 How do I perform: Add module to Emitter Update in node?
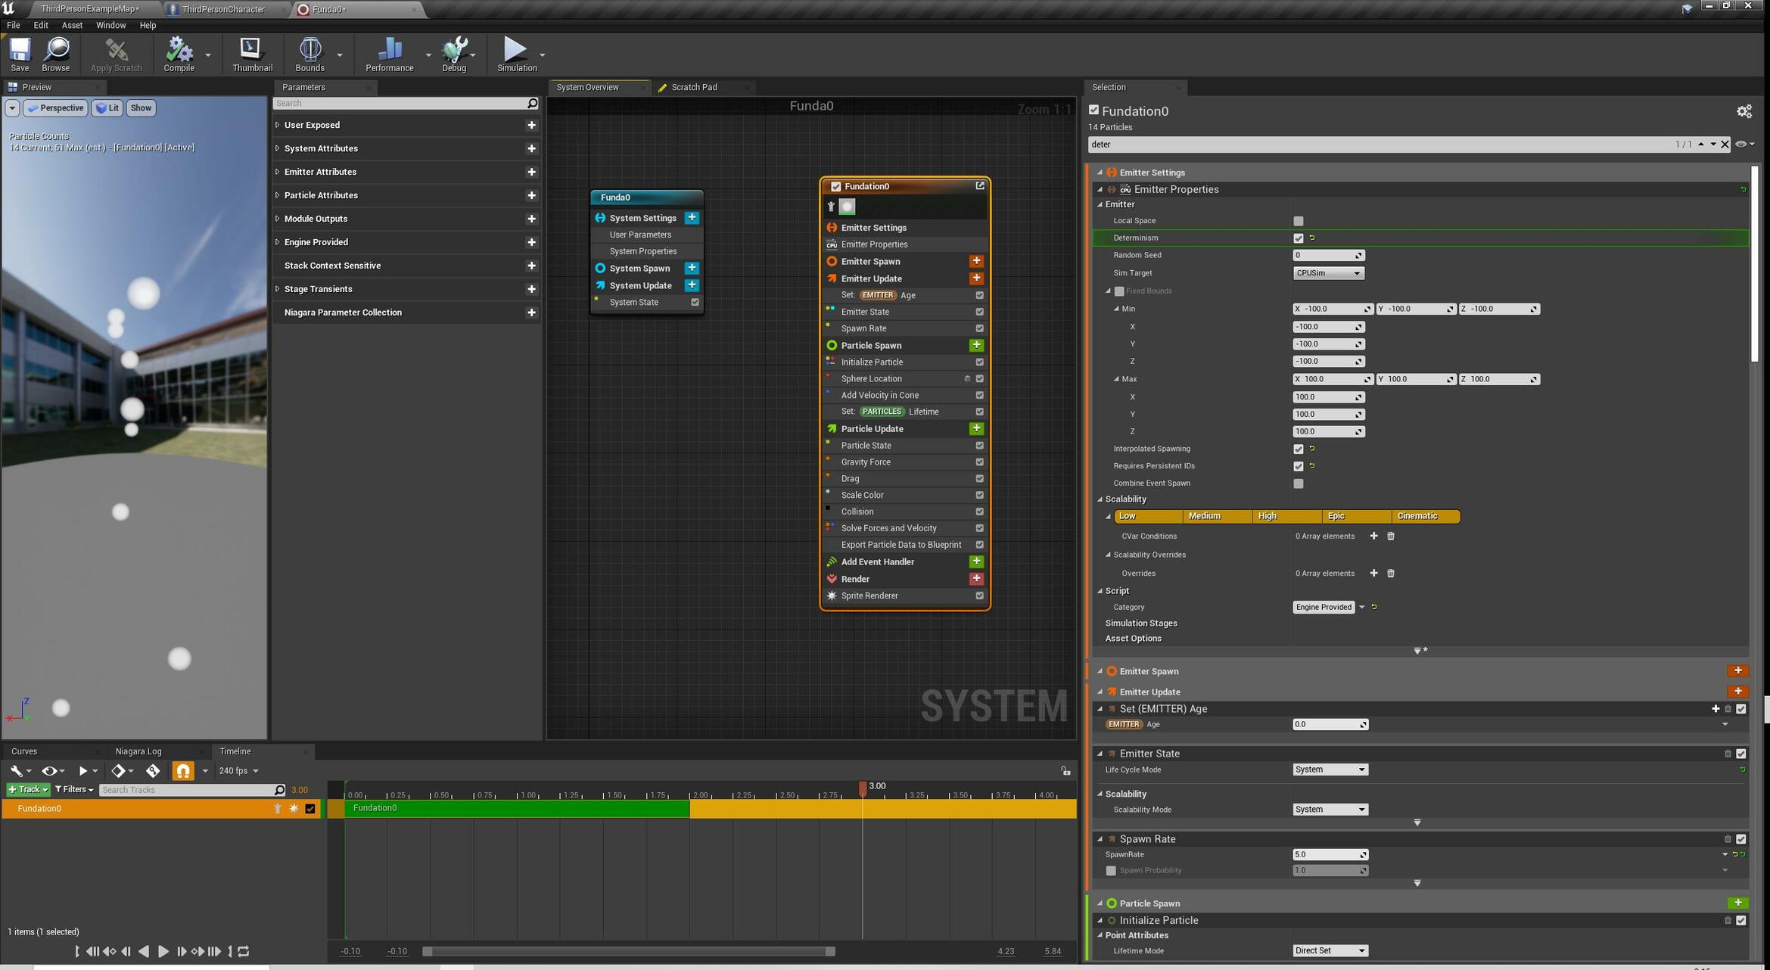click(x=976, y=278)
